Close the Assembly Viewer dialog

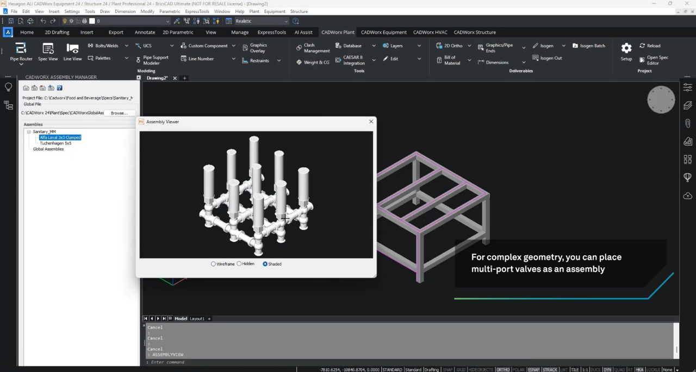(x=371, y=122)
